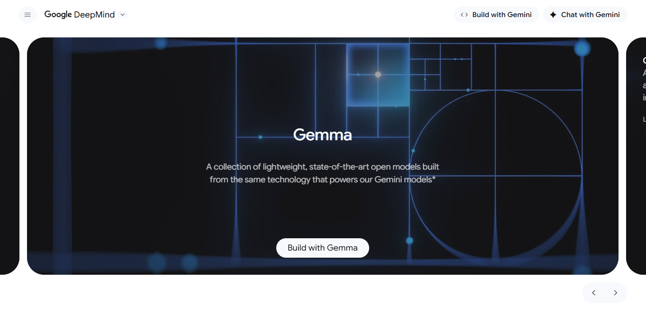This screenshot has width=646, height=315.
Task: Click the Gemma heading on the banner
Action: (x=322, y=135)
